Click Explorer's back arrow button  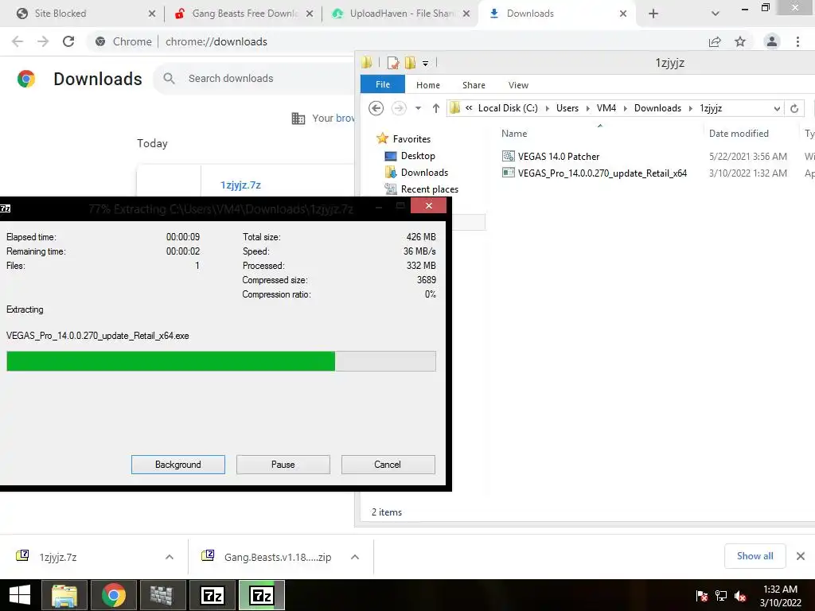pos(376,108)
